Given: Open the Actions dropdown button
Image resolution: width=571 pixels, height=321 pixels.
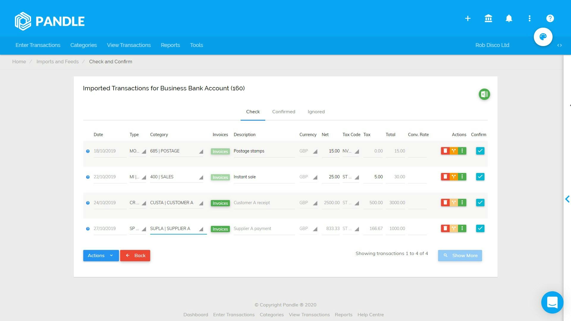Looking at the screenshot, I should pos(101,256).
